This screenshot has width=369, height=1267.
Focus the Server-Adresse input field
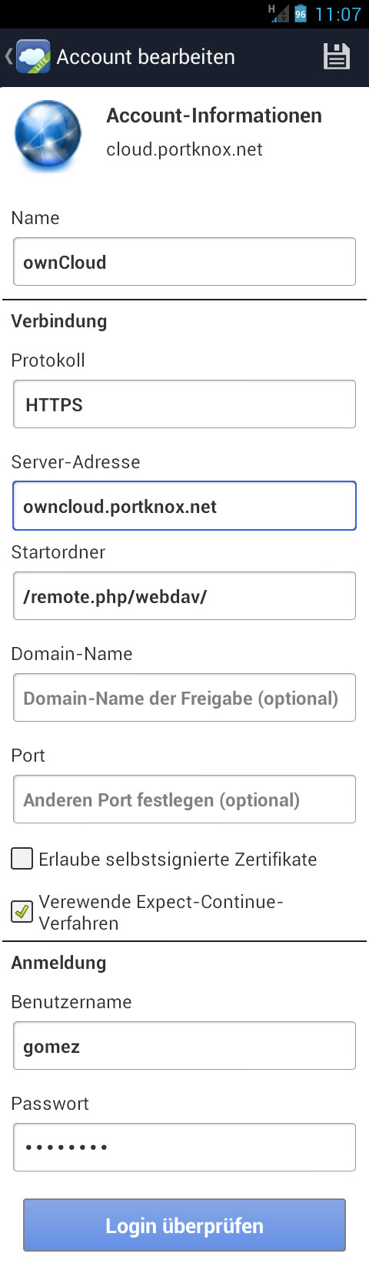pyautogui.click(x=184, y=506)
